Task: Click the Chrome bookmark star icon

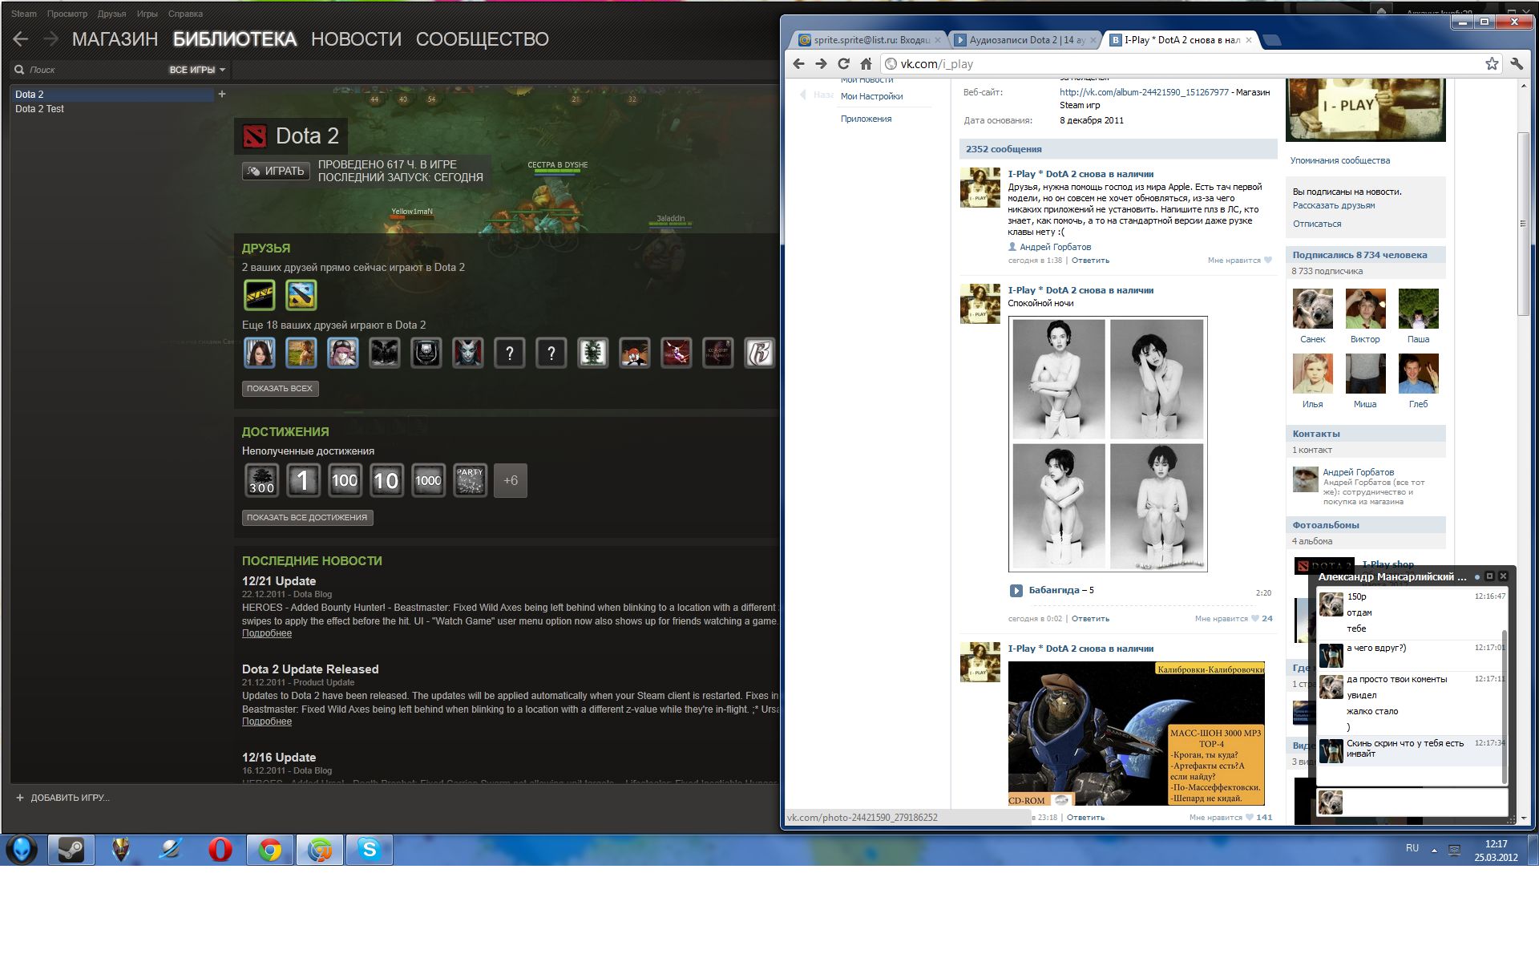Action: point(1492,64)
